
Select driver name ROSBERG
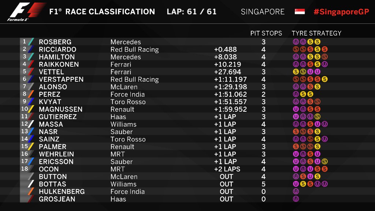point(55,42)
